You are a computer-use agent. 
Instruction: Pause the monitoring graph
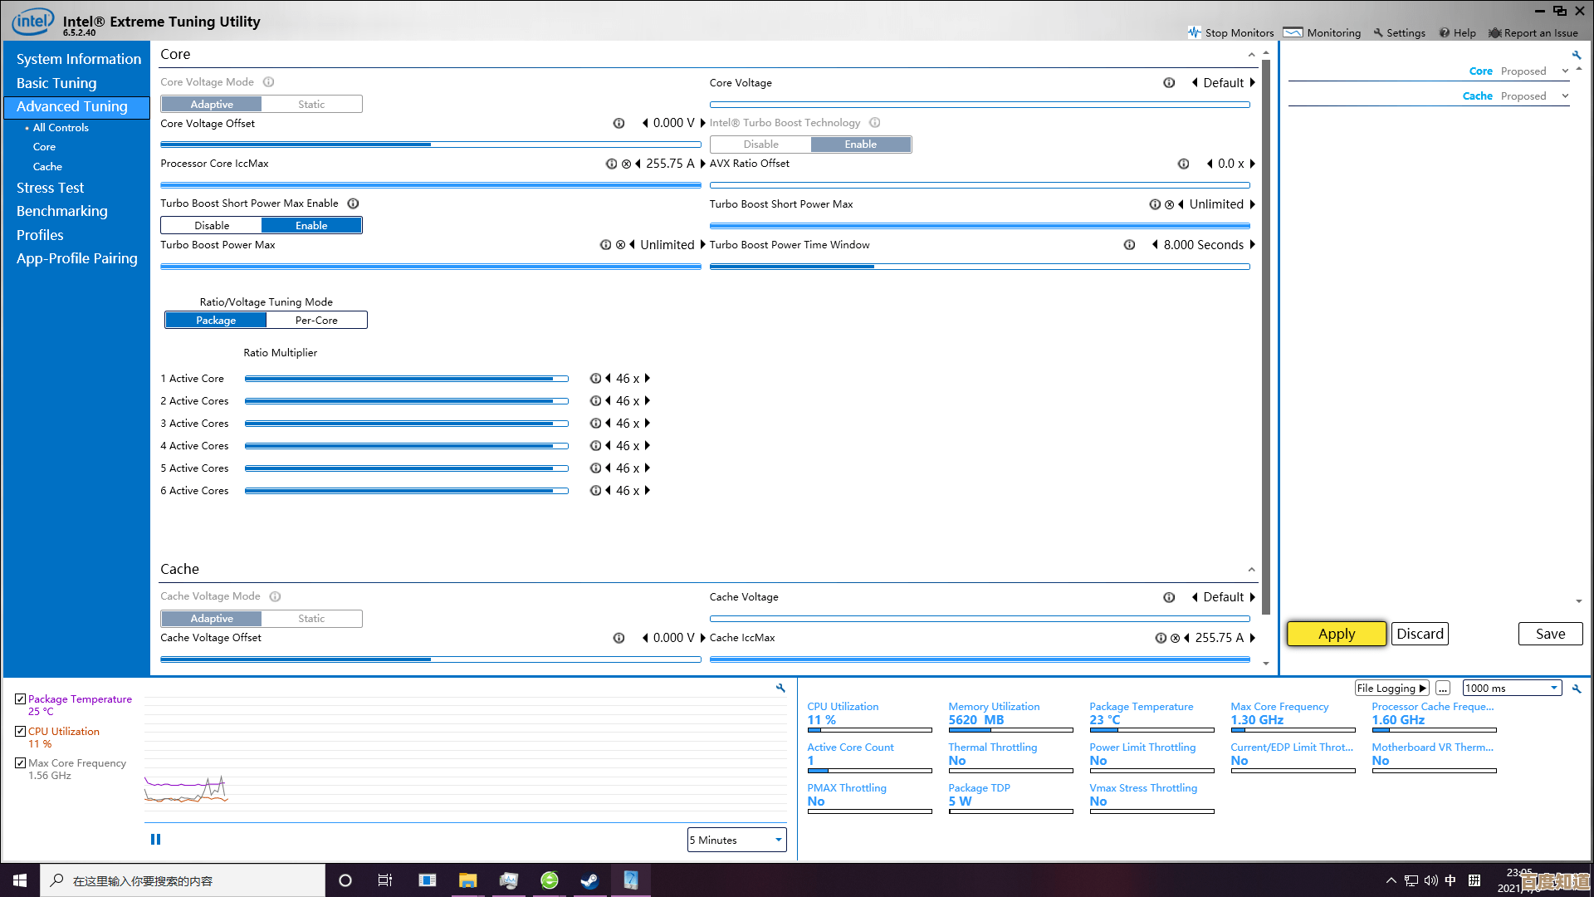(155, 840)
